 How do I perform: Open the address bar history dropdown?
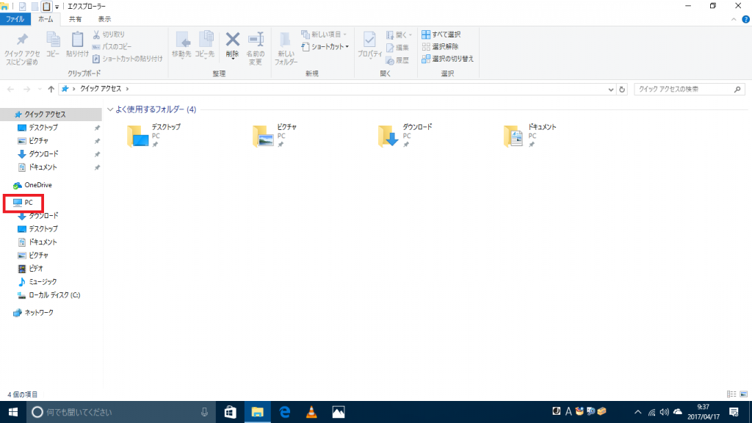coord(610,89)
